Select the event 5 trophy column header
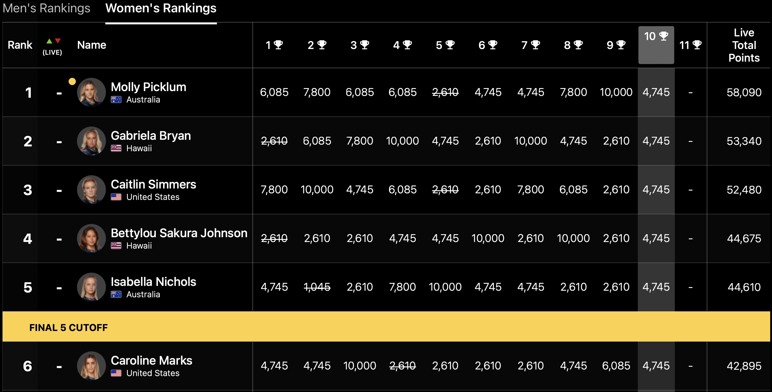This screenshot has width=772, height=392. [445, 45]
